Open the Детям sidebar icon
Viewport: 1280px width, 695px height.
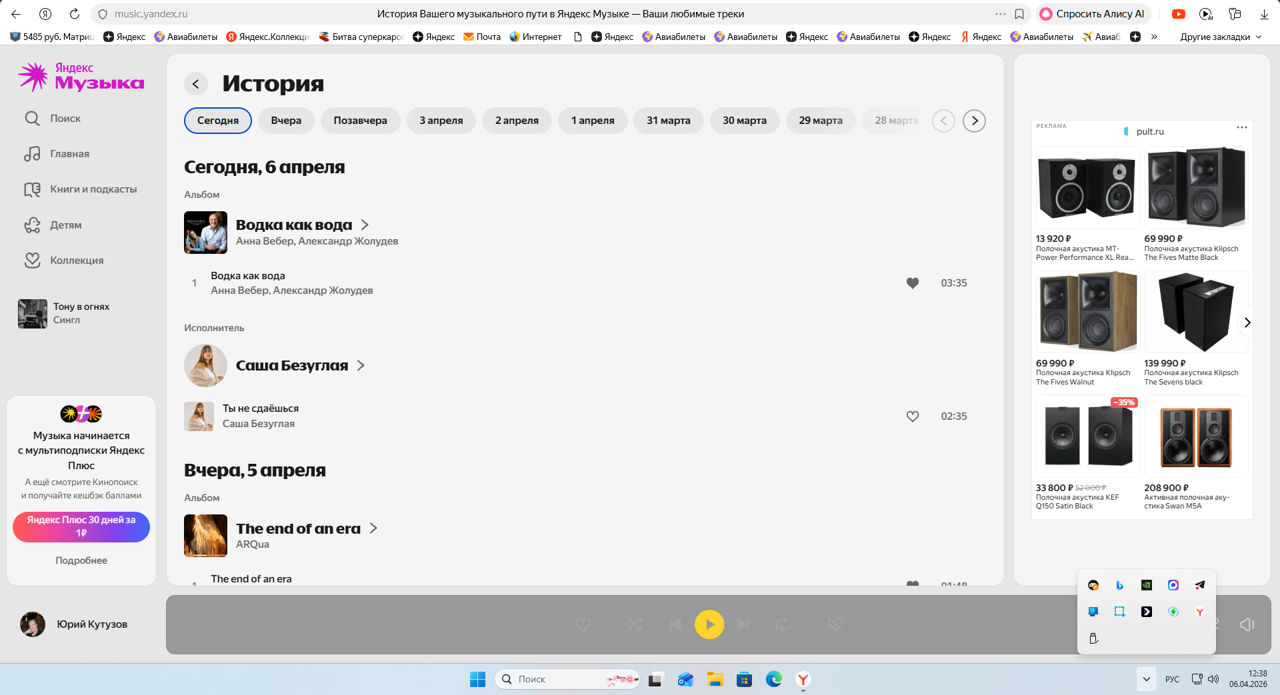pos(32,225)
